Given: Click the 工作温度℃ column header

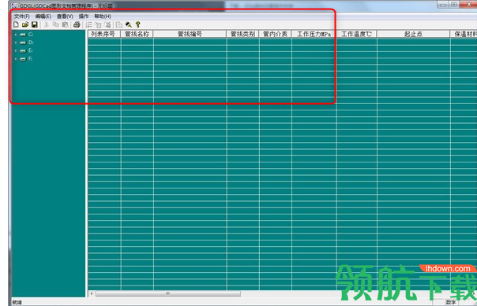Looking at the screenshot, I should coord(356,34).
